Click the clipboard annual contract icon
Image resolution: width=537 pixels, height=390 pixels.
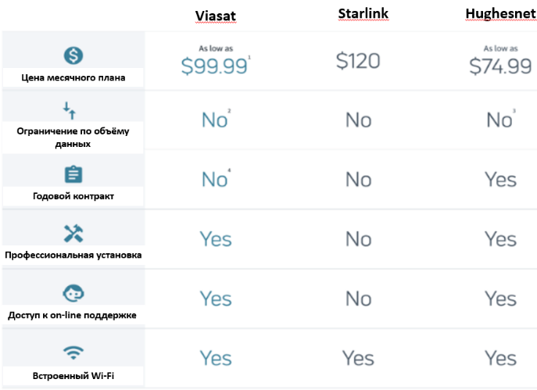point(73,174)
